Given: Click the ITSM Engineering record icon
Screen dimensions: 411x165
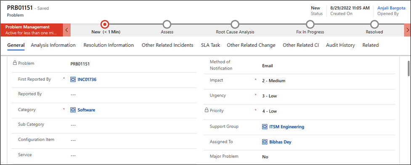Looking at the screenshot, I should (x=265, y=127).
